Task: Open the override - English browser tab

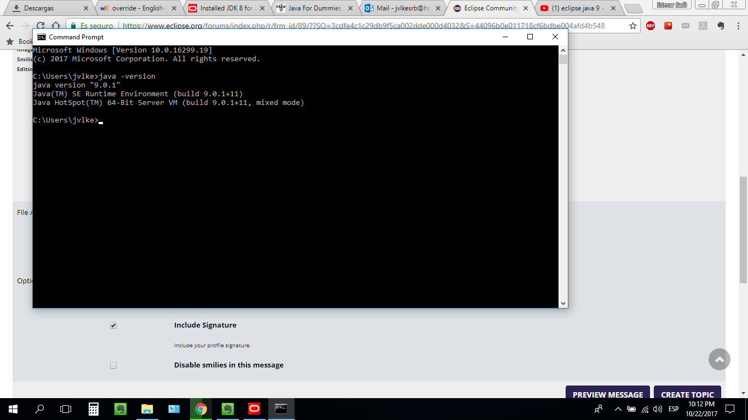Action: pyautogui.click(x=137, y=8)
